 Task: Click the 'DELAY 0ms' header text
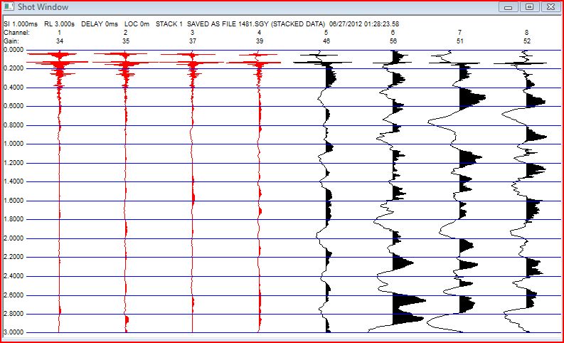(100, 24)
